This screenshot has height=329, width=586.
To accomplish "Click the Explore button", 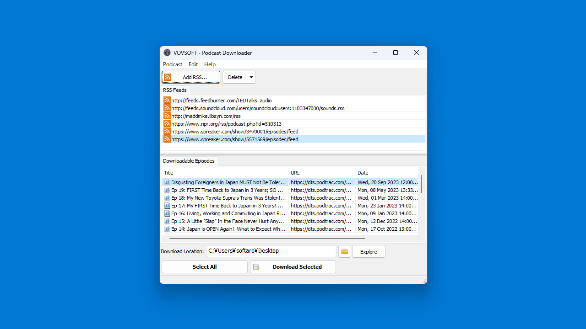I will coord(369,251).
